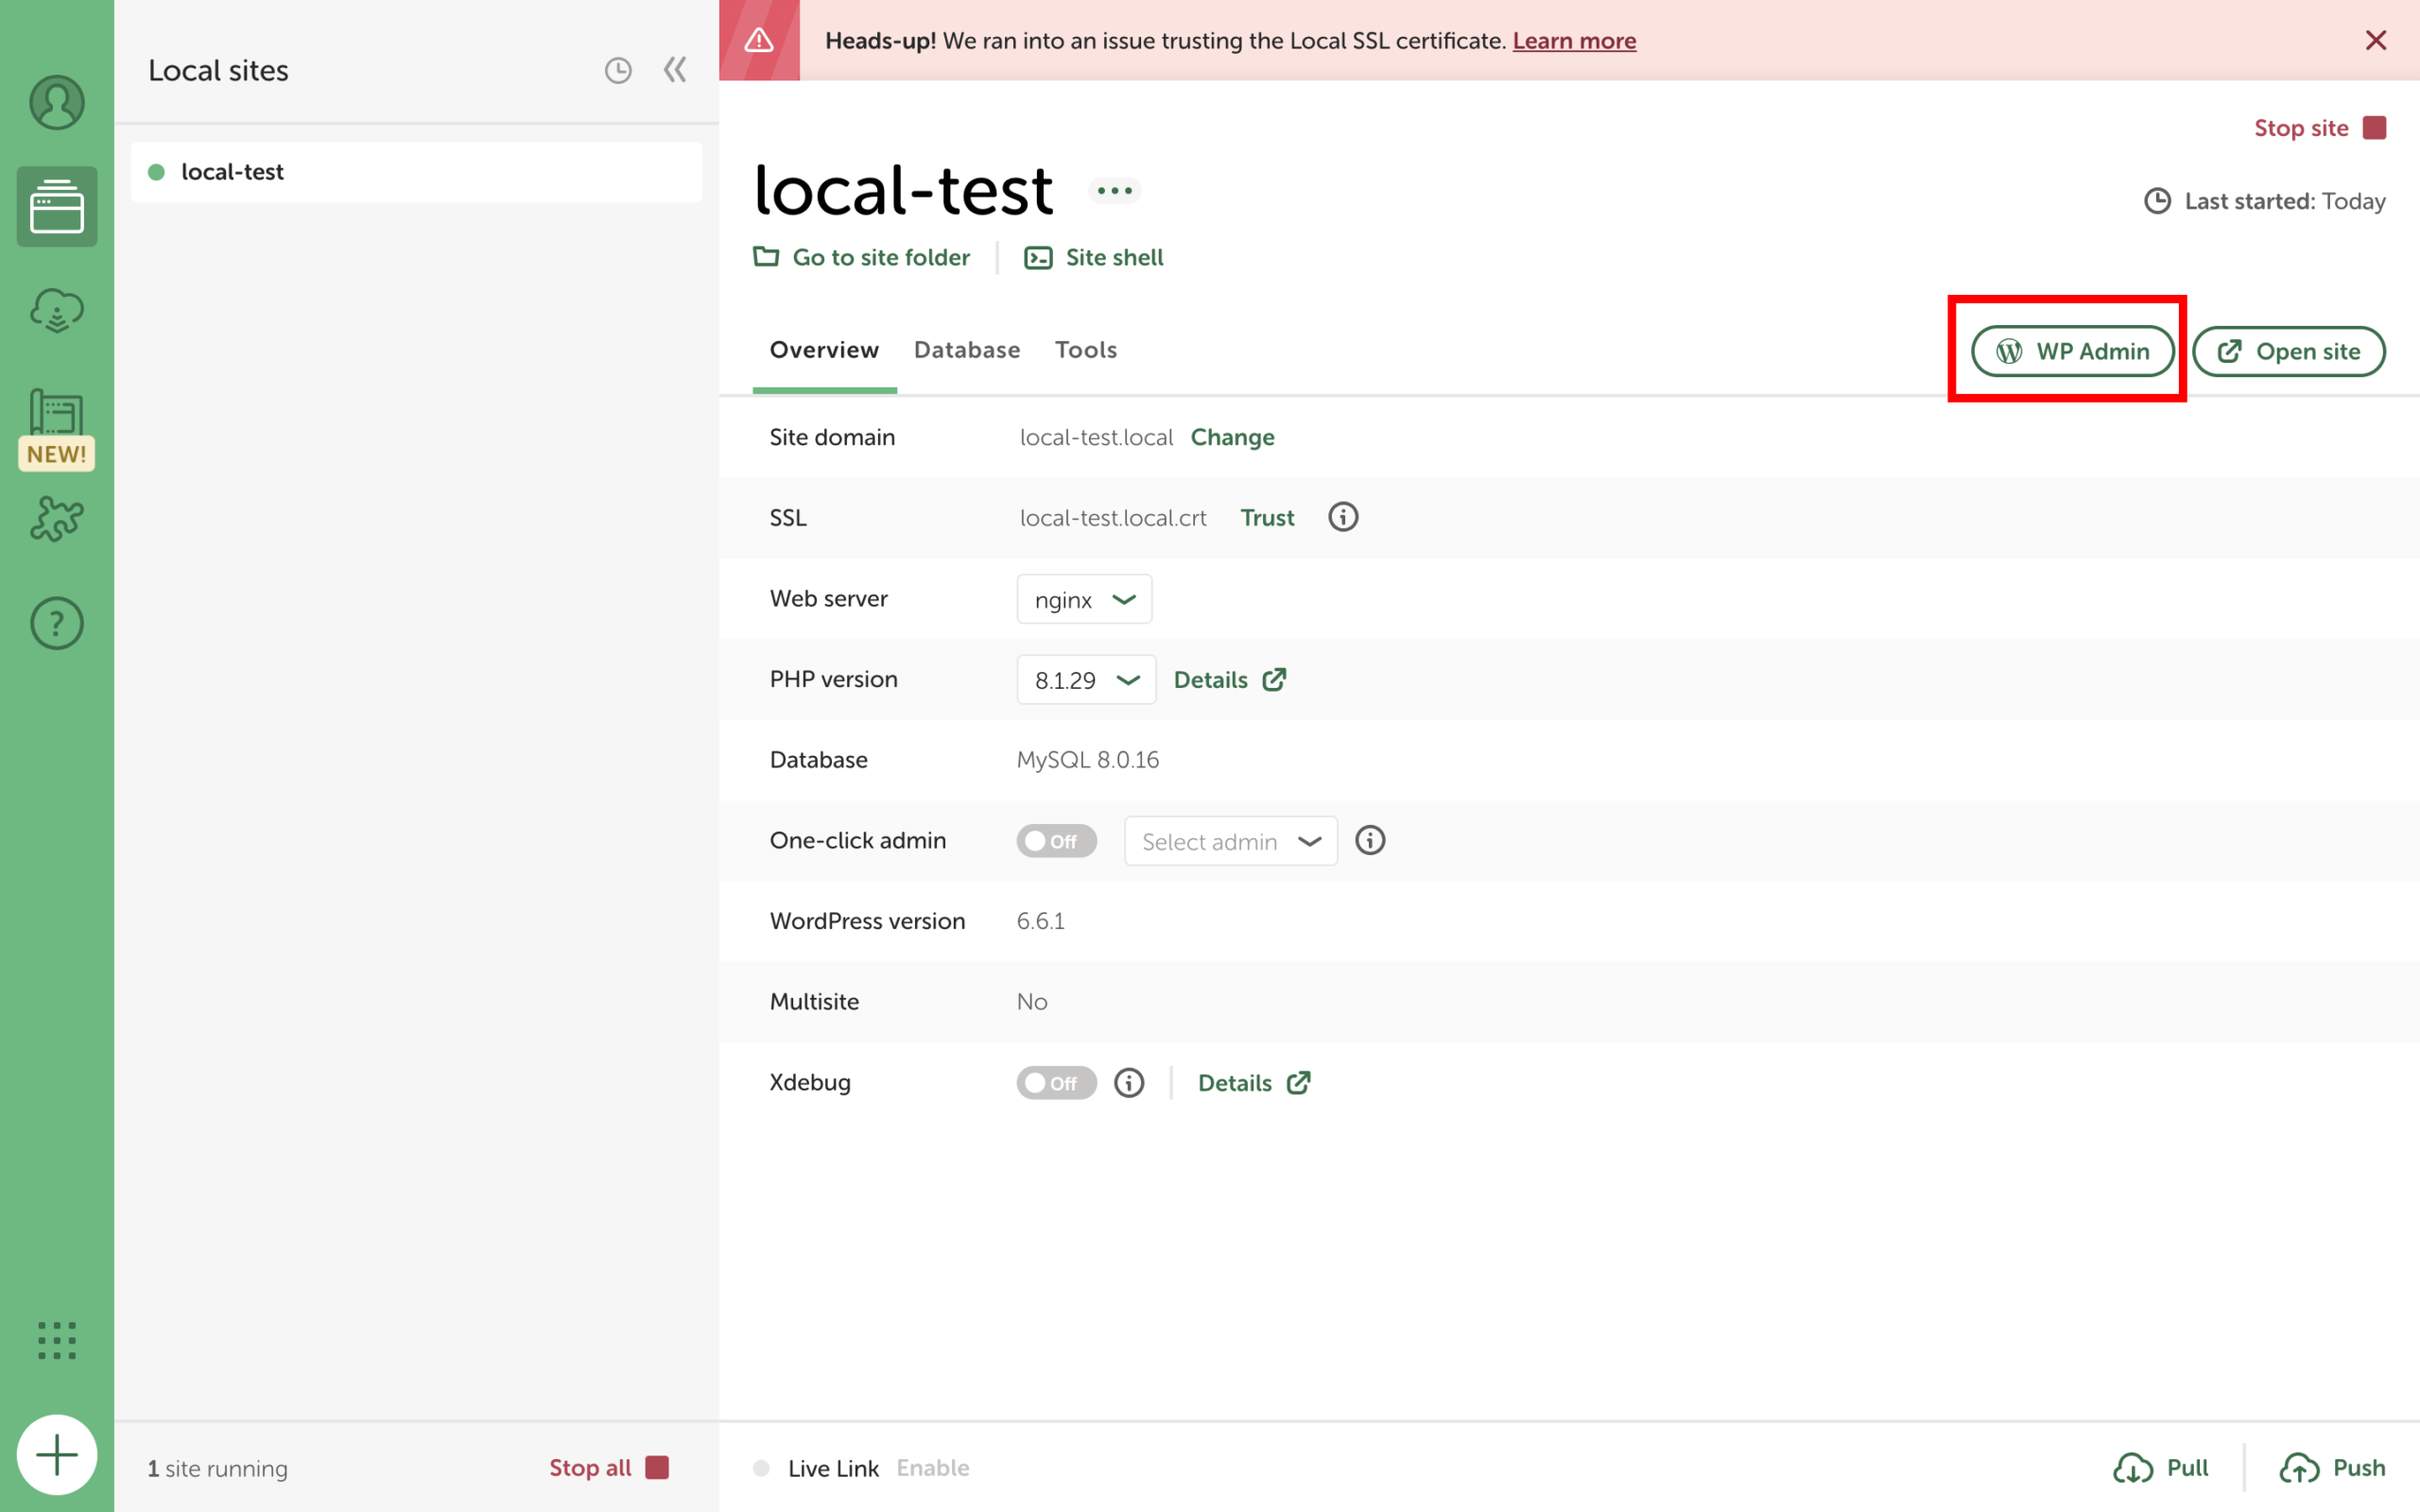Viewport: 2420px width, 1512px height.
Task: Click Enable next to Live Link
Action: click(932, 1467)
